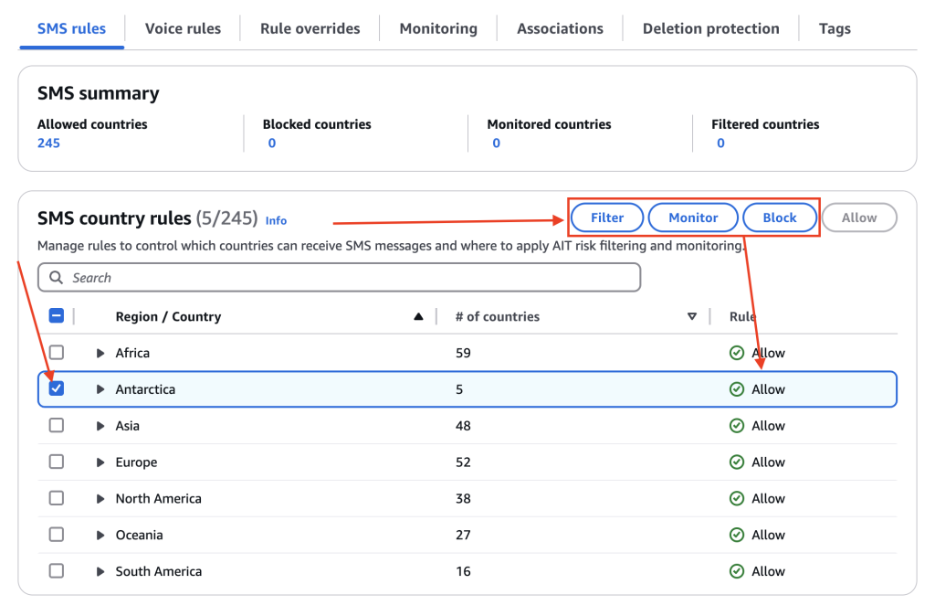Click into the country Search field

click(x=347, y=278)
